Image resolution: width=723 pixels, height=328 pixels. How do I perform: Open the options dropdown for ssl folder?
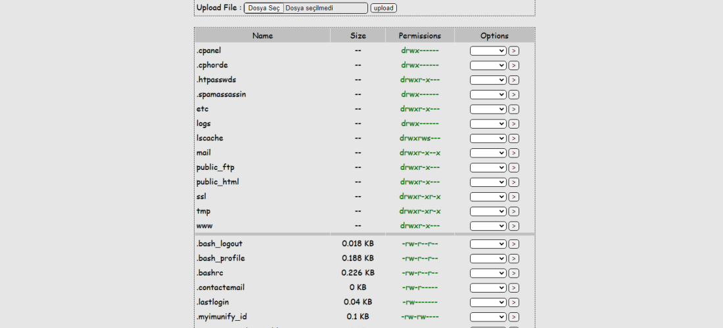point(488,197)
